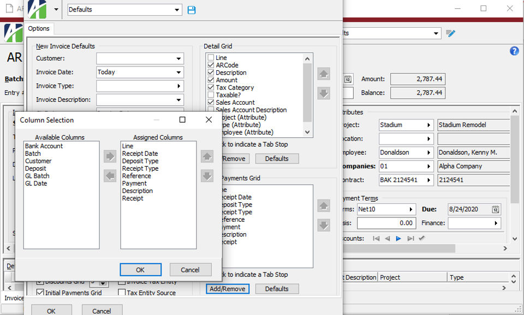Maximize the Column Selection dialog
The image size is (524, 315).
[182, 119]
